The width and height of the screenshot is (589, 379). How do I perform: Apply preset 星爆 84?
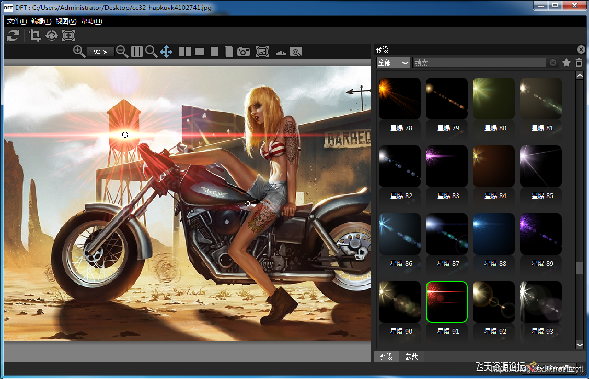tap(493, 166)
